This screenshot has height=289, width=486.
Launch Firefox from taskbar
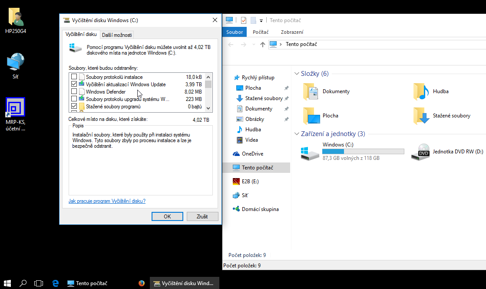click(141, 283)
